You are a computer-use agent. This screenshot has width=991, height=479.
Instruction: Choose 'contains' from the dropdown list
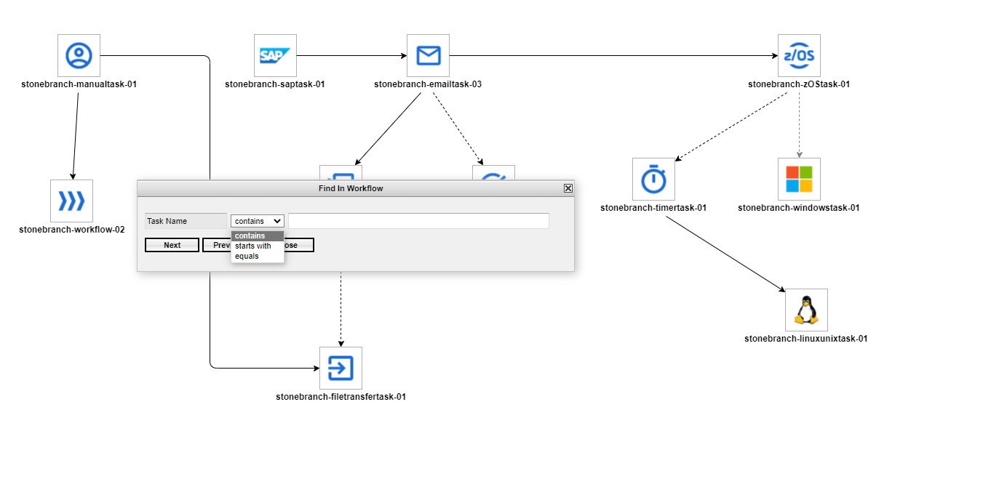(250, 236)
